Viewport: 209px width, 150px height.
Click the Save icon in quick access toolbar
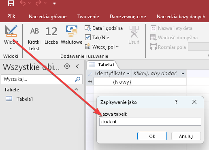[11, 3]
